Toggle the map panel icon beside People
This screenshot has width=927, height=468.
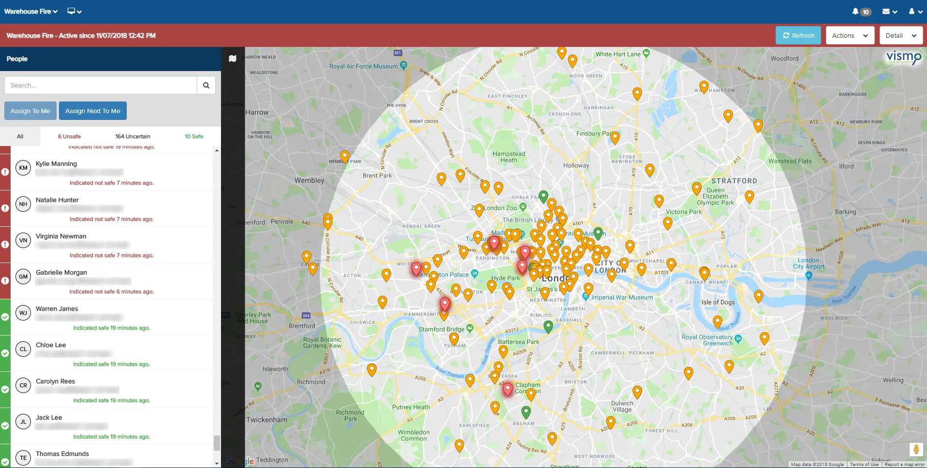[232, 58]
